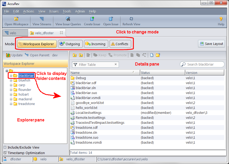Viewport: 229px width, 164px height.
Task: Open View Issue Queries from the toolbar
Action: pos(68,19)
